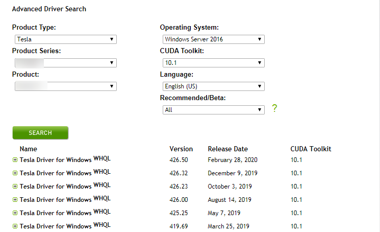
Task: Open the CUDA Toolkit dropdown set to 10.1
Action: 214,63
